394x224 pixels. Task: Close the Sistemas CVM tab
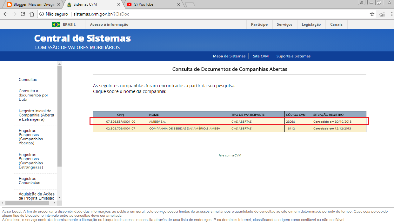(119, 4)
